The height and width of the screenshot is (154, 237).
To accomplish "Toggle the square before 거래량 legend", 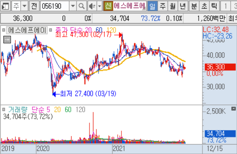I will pos(4,109).
